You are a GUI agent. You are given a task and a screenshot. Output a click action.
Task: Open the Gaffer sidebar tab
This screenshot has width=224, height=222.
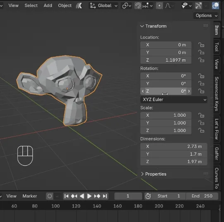[x=217, y=154]
